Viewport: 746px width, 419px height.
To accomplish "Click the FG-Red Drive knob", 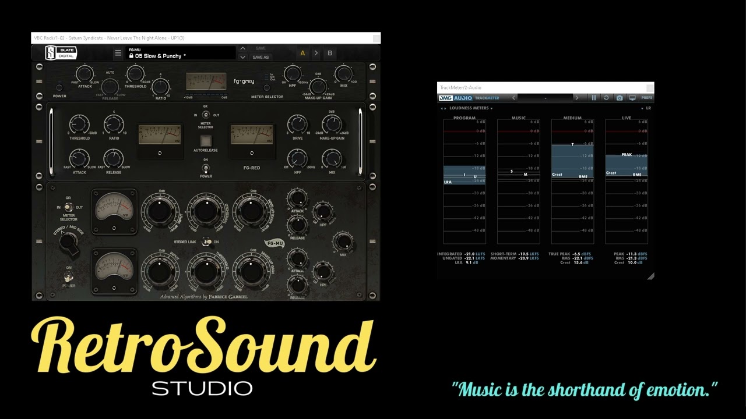I will [297, 124].
